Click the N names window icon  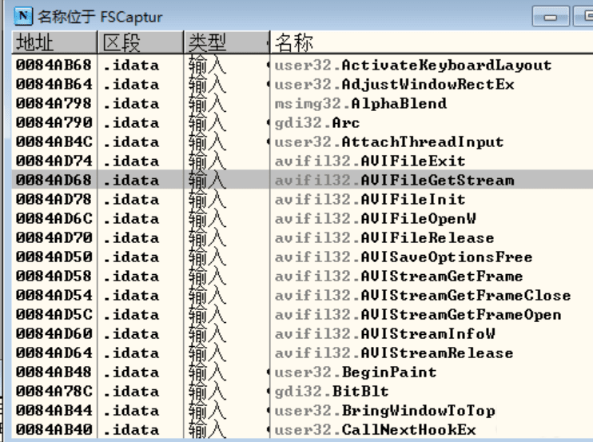point(23,16)
